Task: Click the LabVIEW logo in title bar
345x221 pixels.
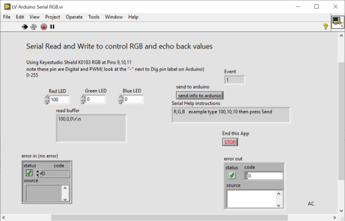Action: point(6,6)
